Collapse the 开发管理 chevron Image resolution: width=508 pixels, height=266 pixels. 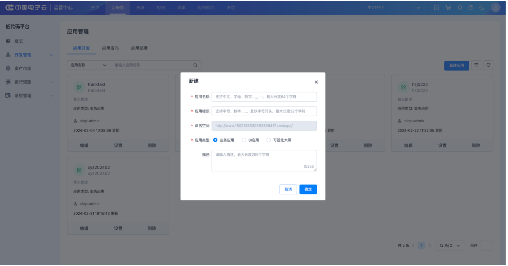[52, 55]
